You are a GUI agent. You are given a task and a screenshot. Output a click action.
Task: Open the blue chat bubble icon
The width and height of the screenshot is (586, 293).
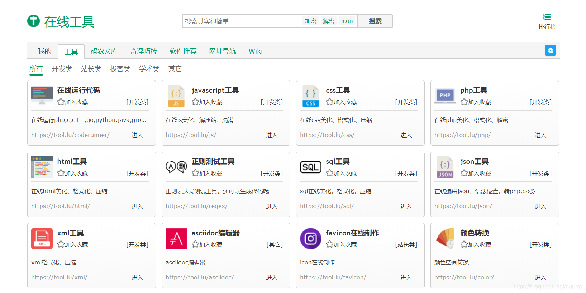[550, 50]
